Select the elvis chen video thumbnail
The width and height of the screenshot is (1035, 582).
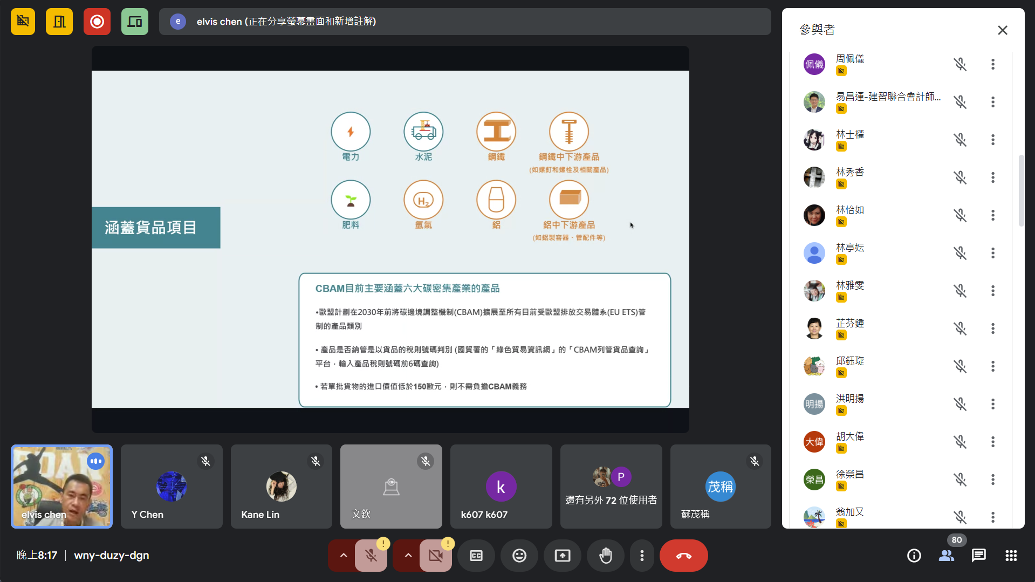[x=62, y=487]
